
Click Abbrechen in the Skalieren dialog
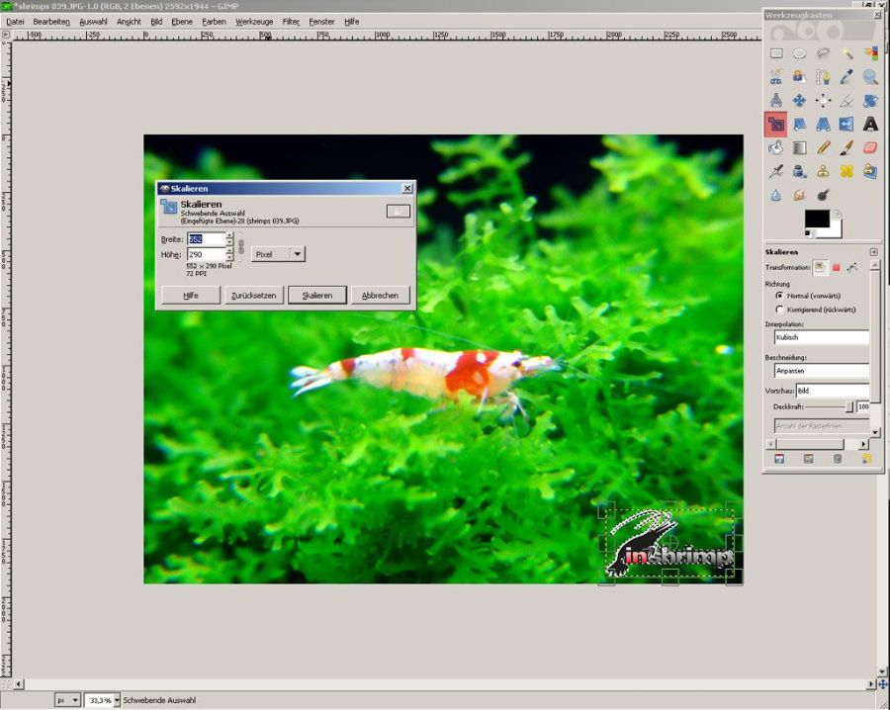click(380, 296)
